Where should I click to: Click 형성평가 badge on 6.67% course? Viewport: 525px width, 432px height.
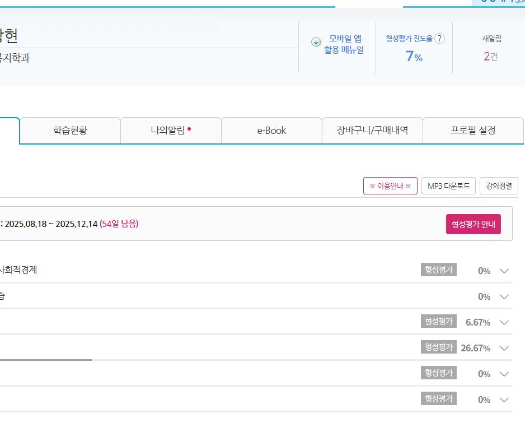click(x=438, y=322)
